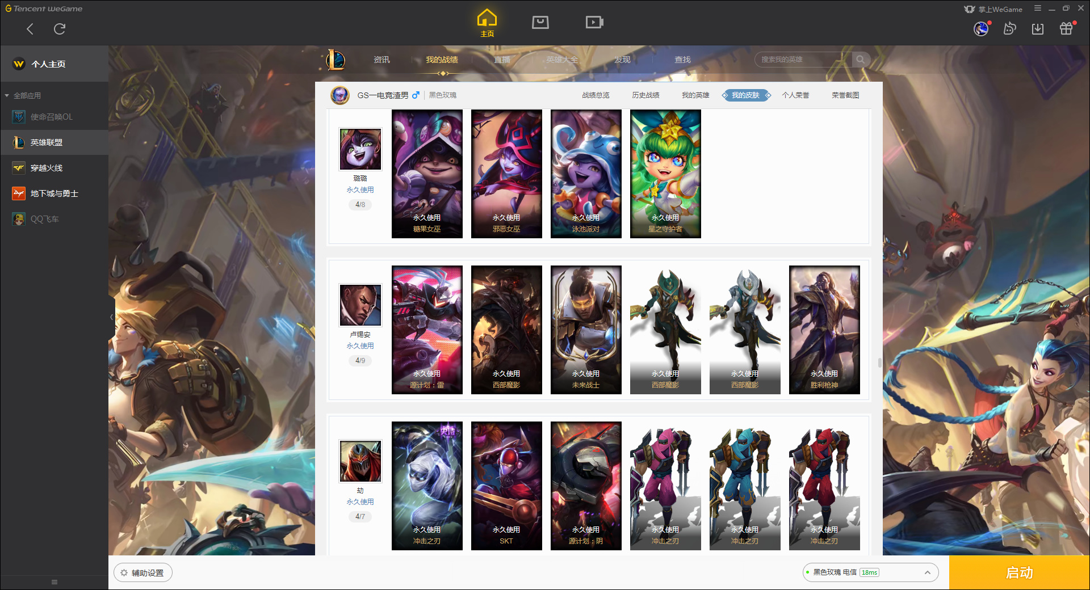
Task: Open the video player icon in top bar
Action: [594, 22]
